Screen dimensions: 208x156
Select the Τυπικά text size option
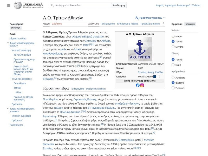[x=173, y=42]
